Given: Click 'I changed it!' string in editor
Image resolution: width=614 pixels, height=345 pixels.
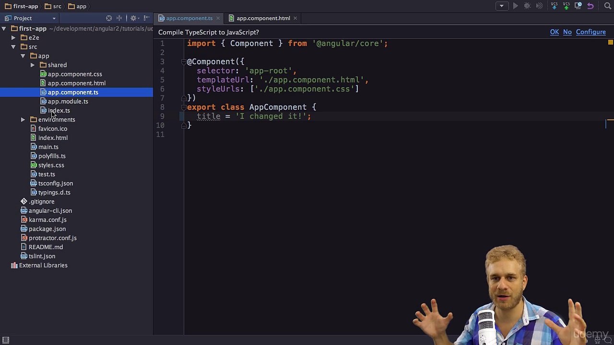Looking at the screenshot, I should [271, 116].
